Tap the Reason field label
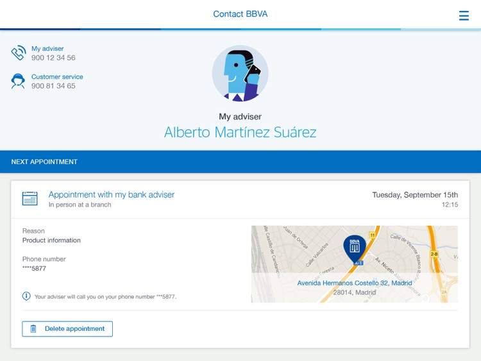The image size is (481, 361). coord(33,231)
